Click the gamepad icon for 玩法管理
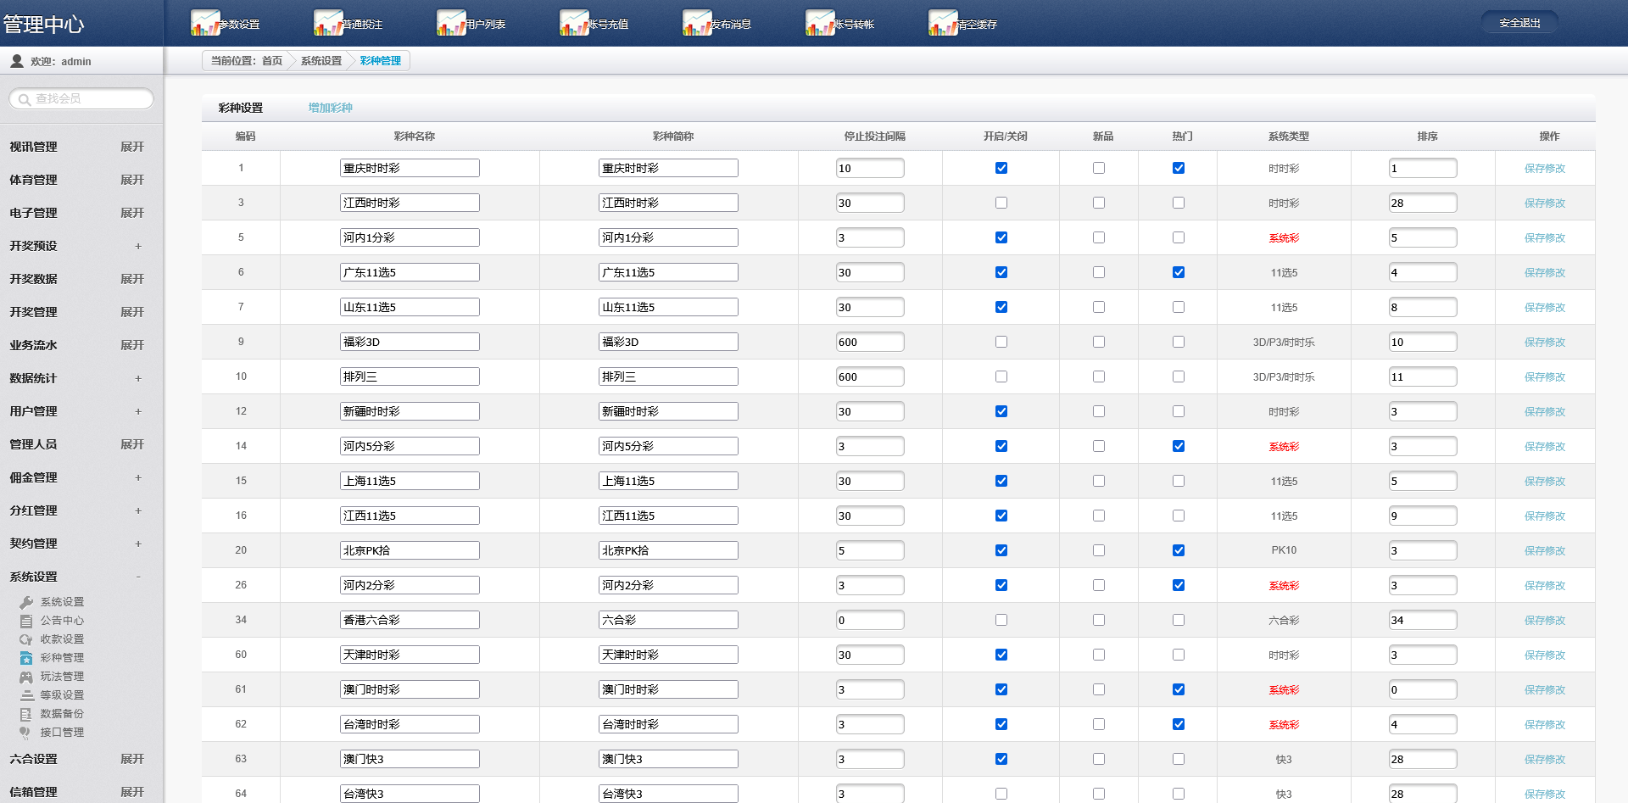 [26, 677]
